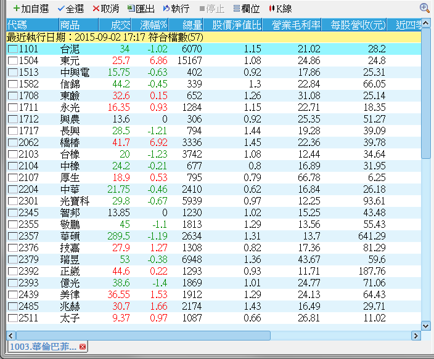
Task: Check the box for 2357 華碩
Action: [x=13, y=236]
